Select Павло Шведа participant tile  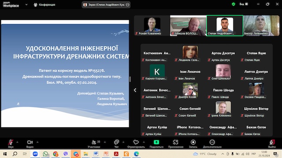pyautogui.click(x=223, y=90)
